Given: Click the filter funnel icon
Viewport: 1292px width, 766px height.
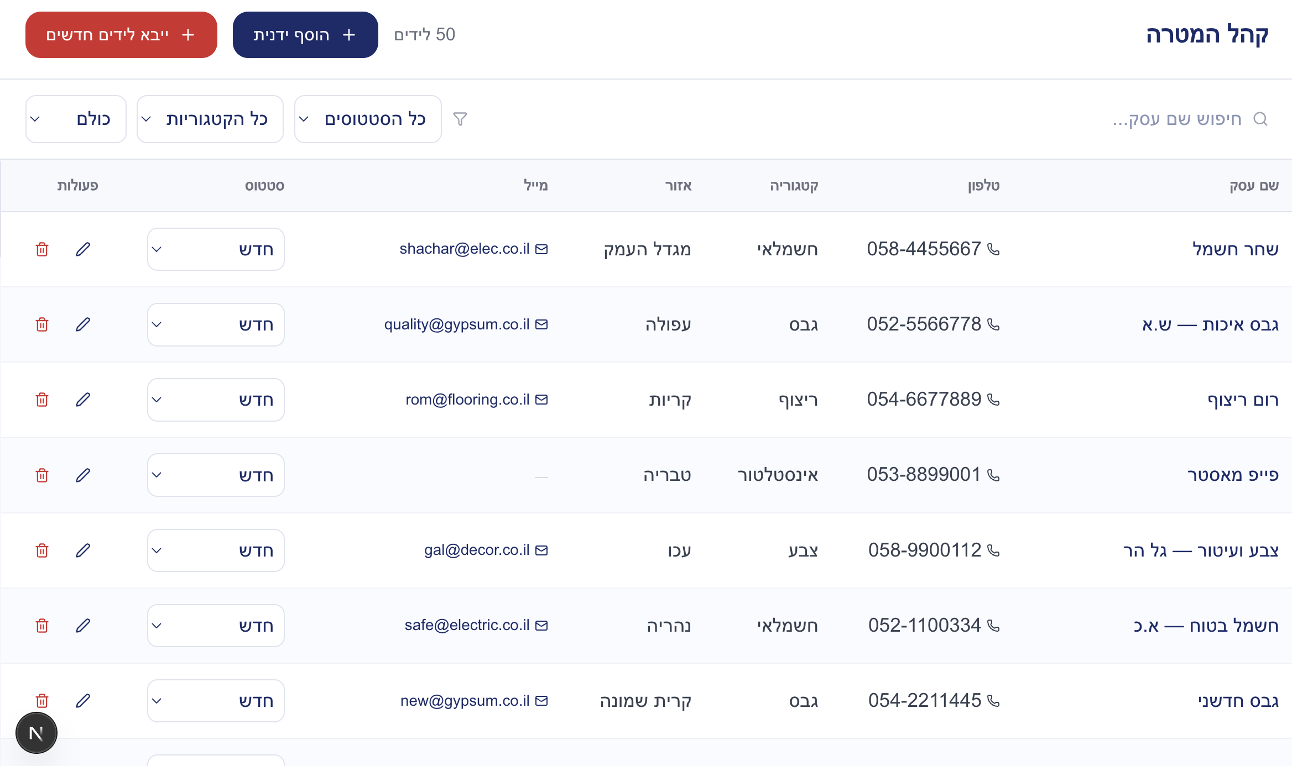Looking at the screenshot, I should pyautogui.click(x=460, y=119).
